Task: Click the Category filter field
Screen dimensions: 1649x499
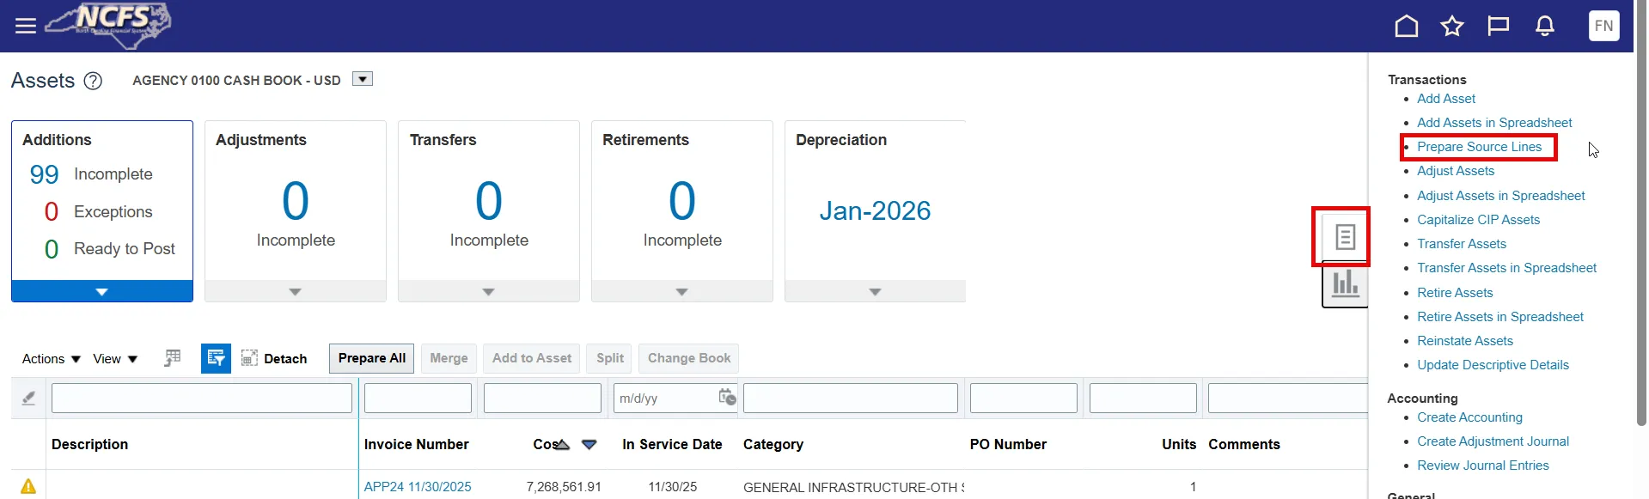Action: (x=851, y=398)
